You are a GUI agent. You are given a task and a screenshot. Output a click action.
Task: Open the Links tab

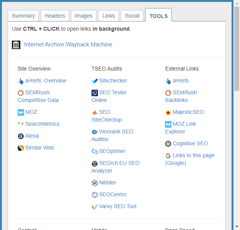(x=109, y=16)
